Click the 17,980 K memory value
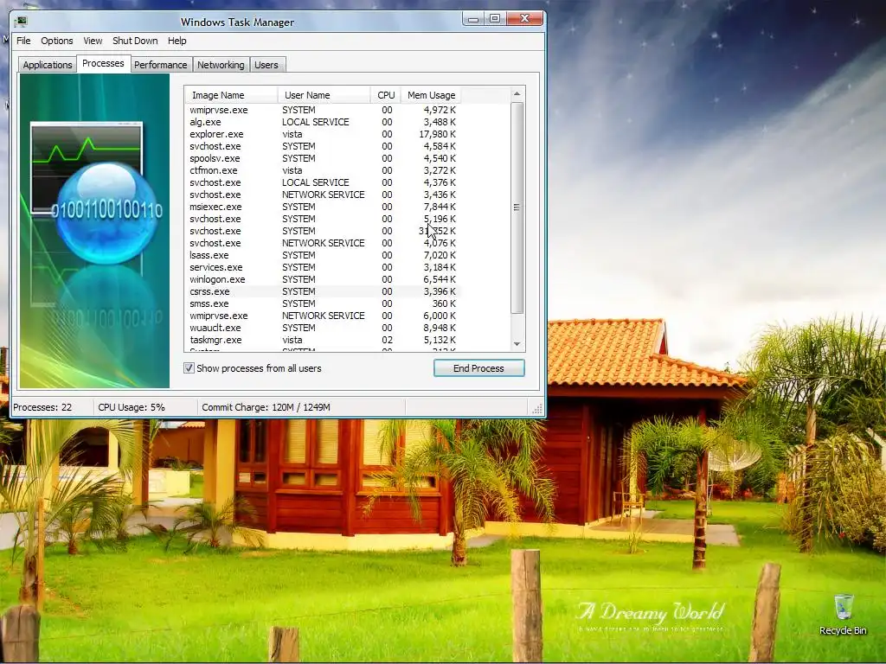The image size is (886, 664). [x=437, y=134]
